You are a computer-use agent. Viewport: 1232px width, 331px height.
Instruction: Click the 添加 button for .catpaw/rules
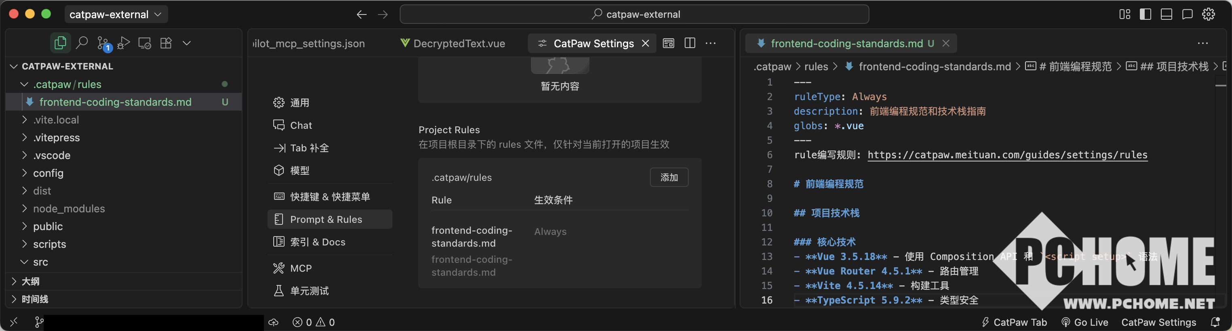[x=669, y=178]
